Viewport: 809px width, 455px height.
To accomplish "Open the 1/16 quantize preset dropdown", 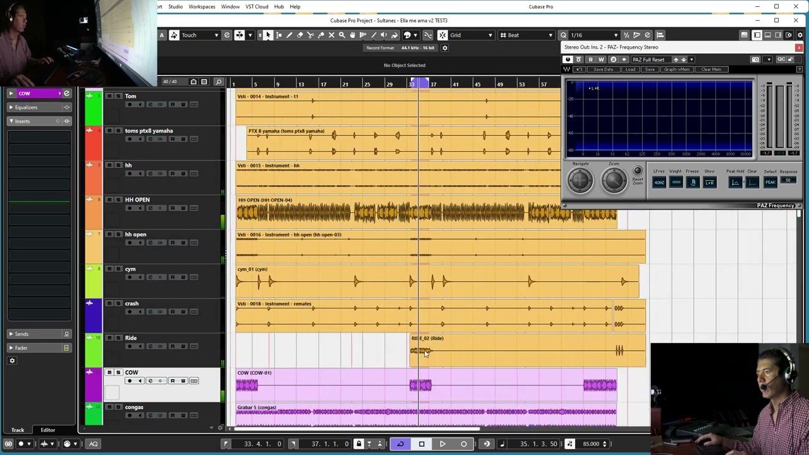I will coord(594,35).
